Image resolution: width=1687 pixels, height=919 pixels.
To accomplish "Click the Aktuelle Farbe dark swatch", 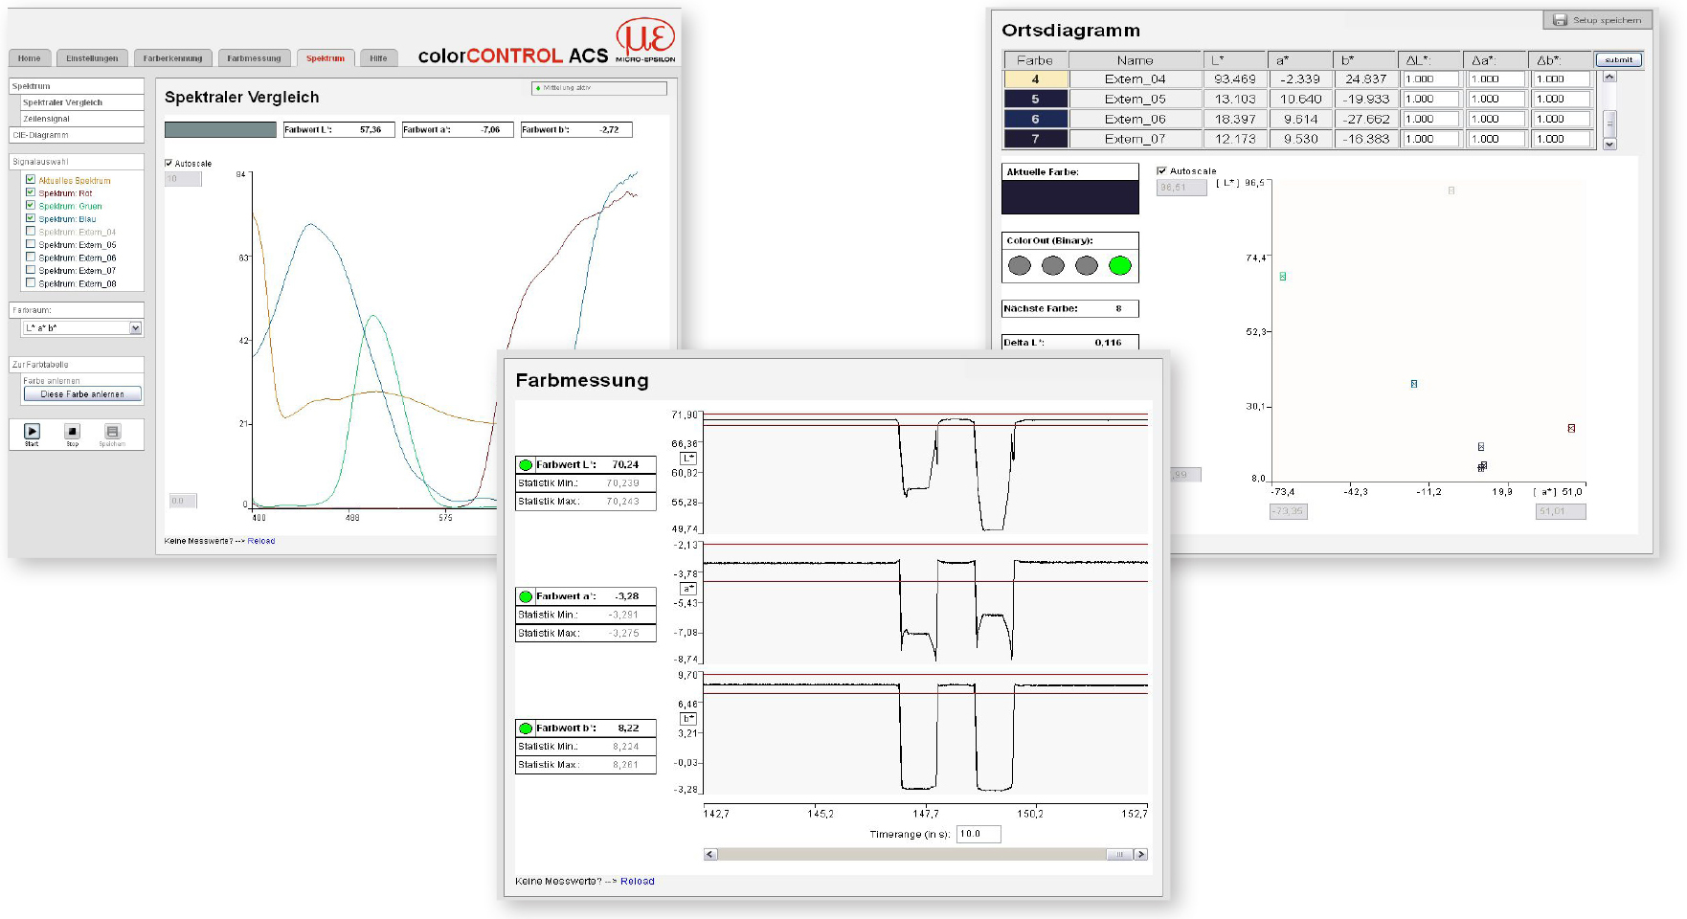I will point(1070,197).
